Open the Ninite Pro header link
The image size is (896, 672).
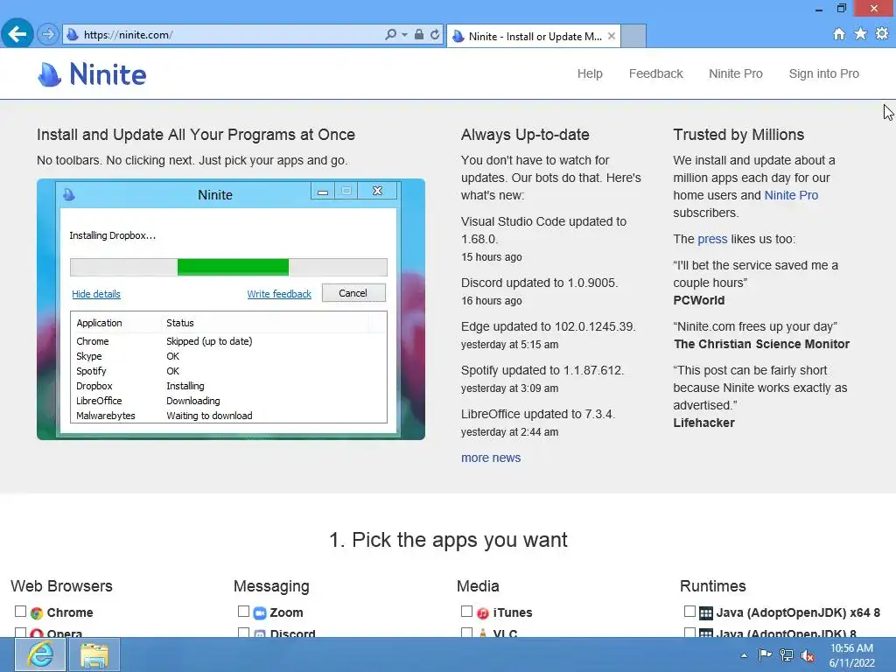[x=735, y=73]
